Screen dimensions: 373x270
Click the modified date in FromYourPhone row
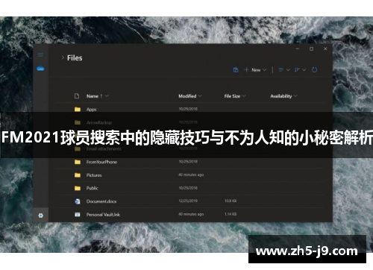[188, 162]
